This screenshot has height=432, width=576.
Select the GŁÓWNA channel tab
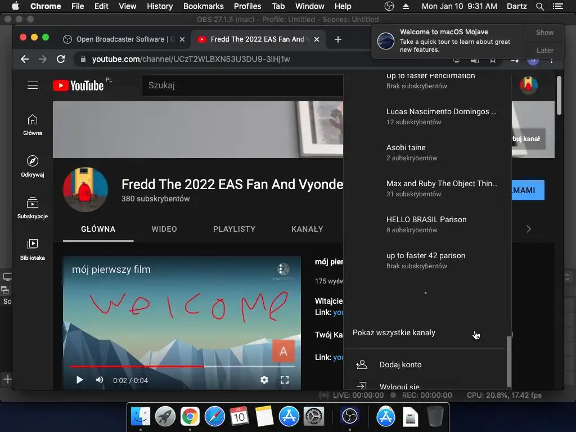[x=98, y=229]
